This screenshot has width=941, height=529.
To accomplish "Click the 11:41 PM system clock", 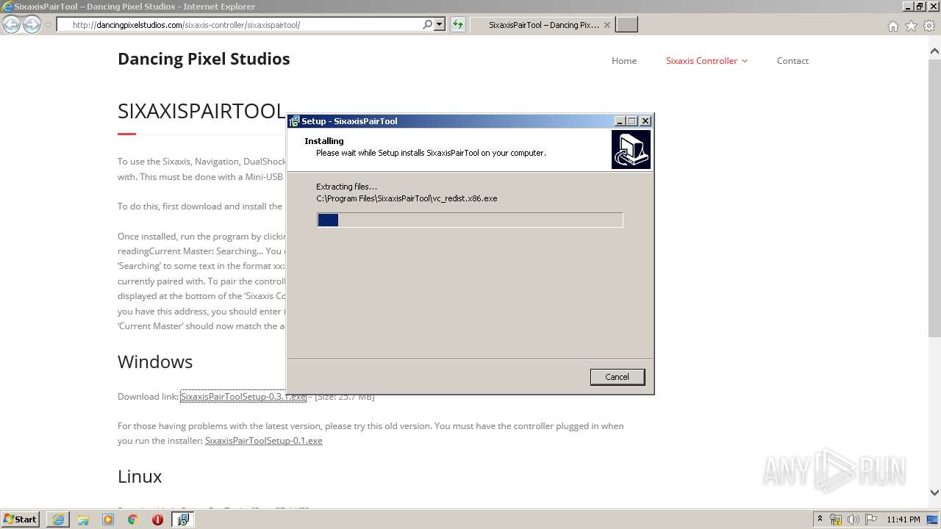I will (x=903, y=519).
